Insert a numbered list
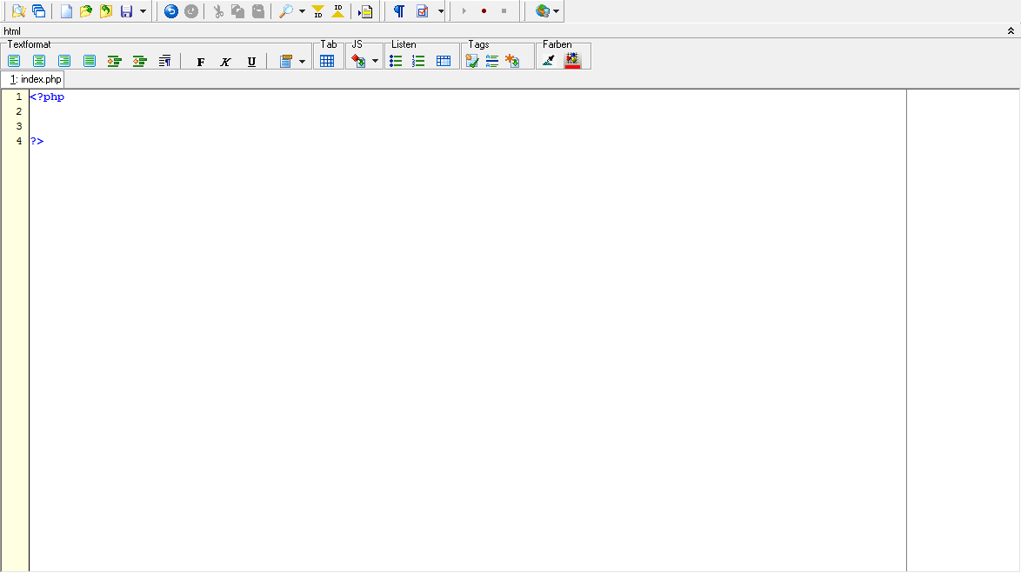Image resolution: width=1021 pixels, height=573 pixels. pos(418,61)
